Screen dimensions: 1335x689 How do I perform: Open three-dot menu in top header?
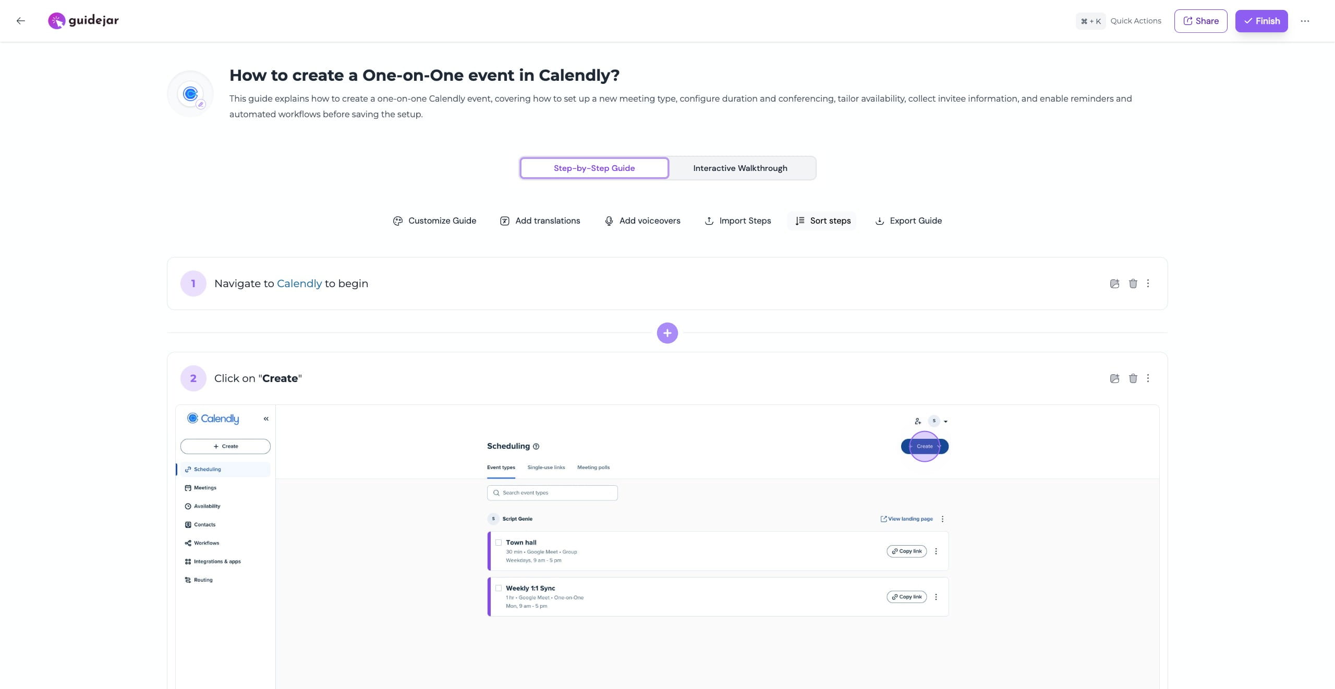pos(1305,21)
